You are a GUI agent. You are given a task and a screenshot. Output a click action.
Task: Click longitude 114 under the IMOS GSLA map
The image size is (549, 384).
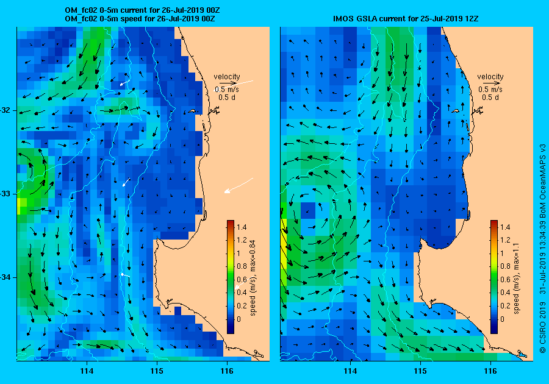(350, 371)
